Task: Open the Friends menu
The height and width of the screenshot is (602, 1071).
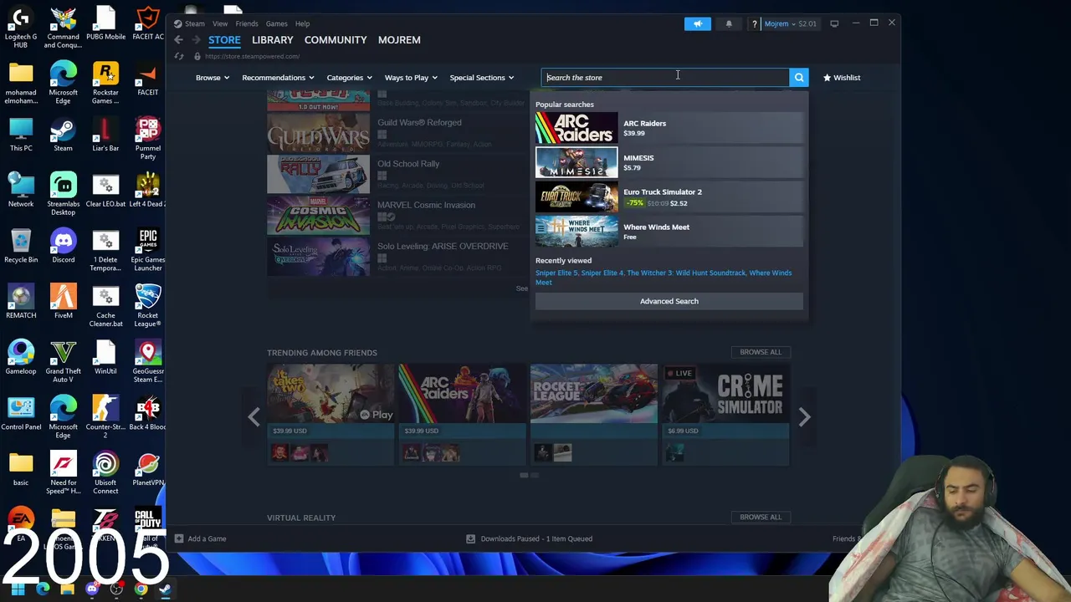Action: click(x=247, y=24)
